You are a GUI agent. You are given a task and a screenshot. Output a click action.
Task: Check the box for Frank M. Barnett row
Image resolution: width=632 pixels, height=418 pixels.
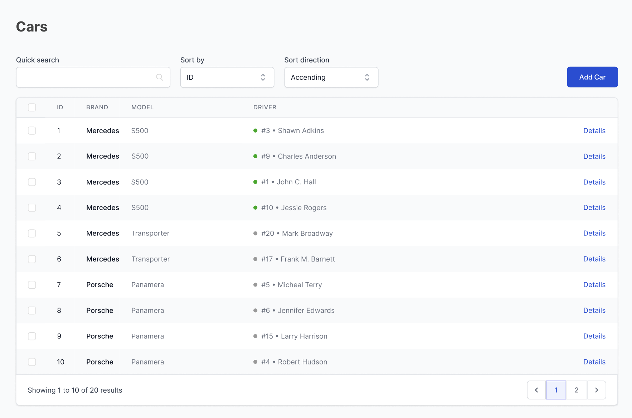tap(32, 259)
